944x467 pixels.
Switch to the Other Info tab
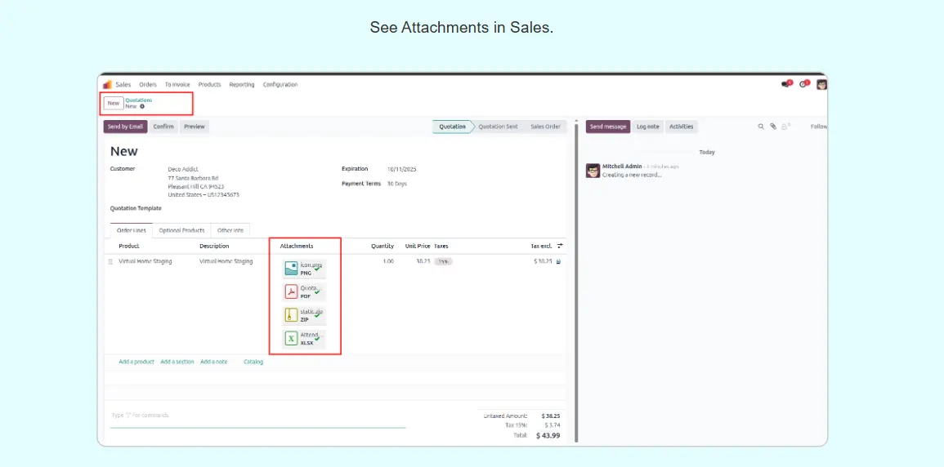(x=230, y=230)
